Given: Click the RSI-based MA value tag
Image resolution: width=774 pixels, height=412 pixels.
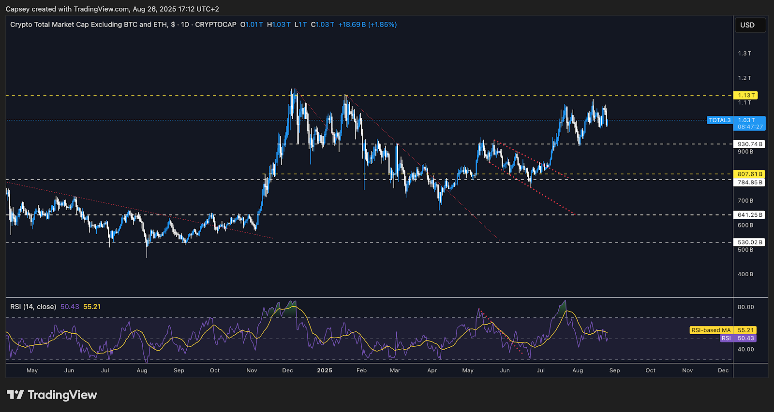Looking at the screenshot, I should 711,330.
